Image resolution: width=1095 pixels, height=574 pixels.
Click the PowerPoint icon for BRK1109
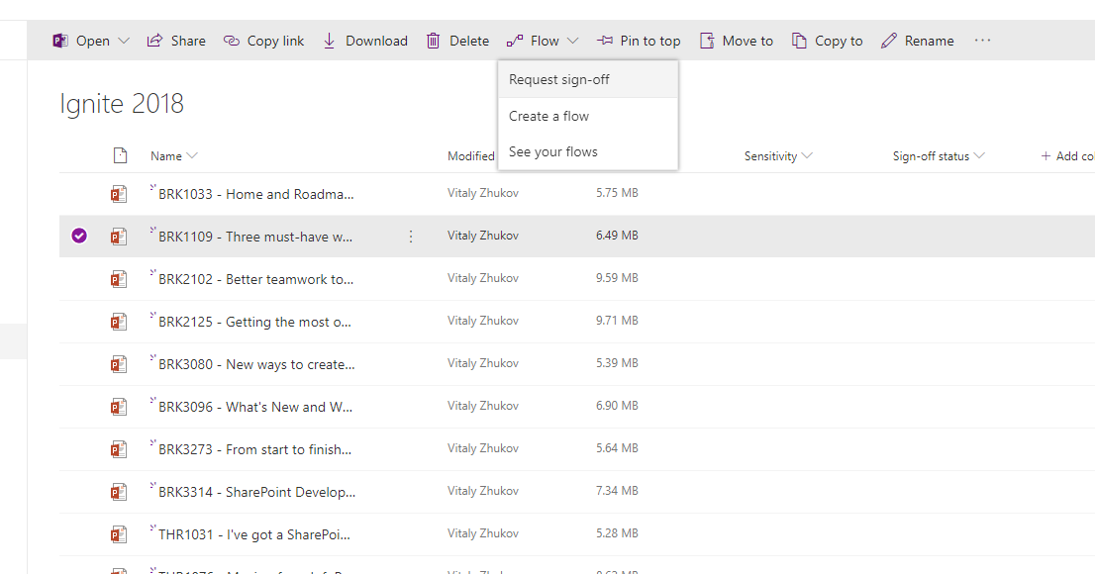(119, 236)
